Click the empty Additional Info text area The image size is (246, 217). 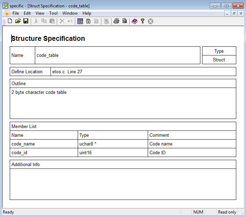123,184
